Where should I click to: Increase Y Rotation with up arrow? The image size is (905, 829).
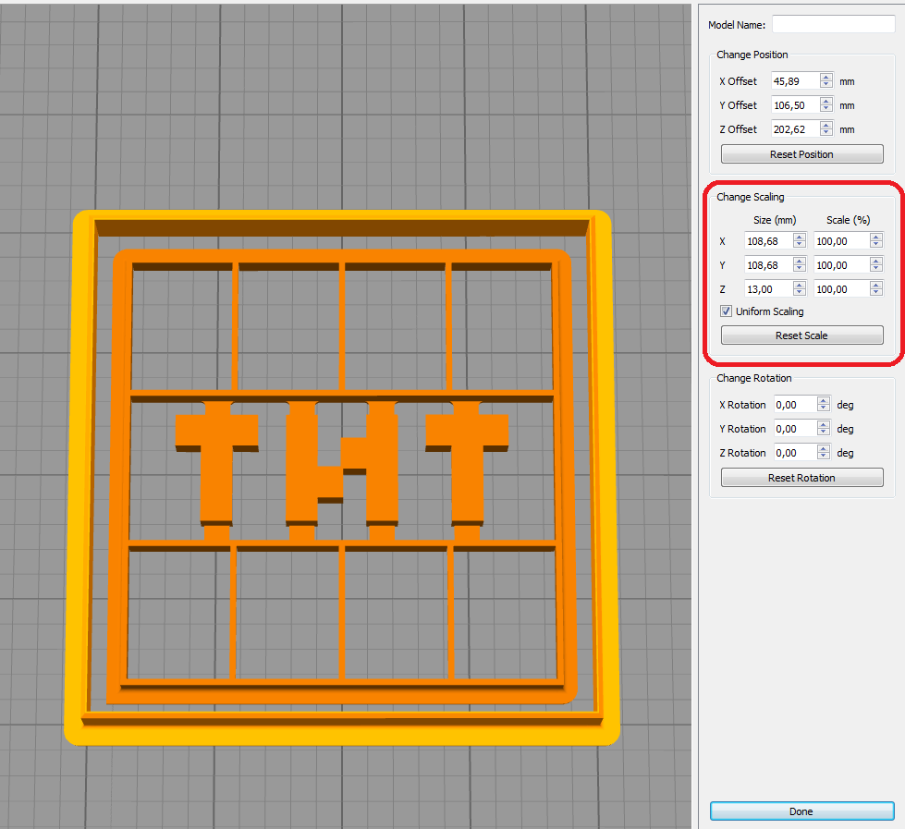pyautogui.click(x=824, y=424)
